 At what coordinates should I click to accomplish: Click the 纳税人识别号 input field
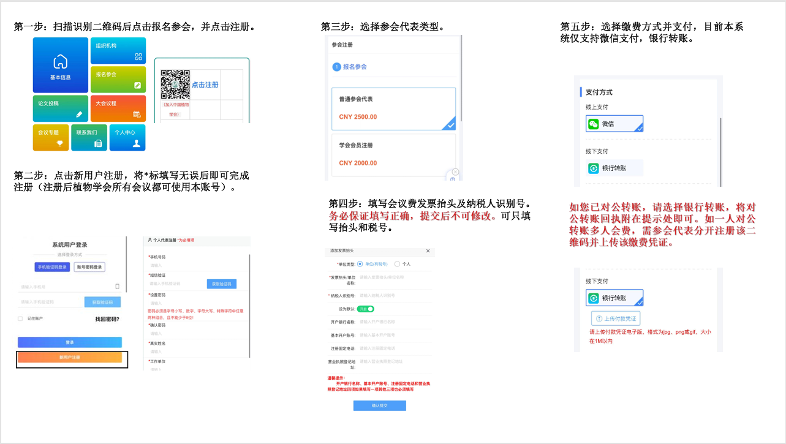click(392, 295)
